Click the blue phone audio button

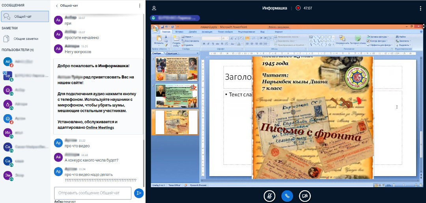click(287, 195)
